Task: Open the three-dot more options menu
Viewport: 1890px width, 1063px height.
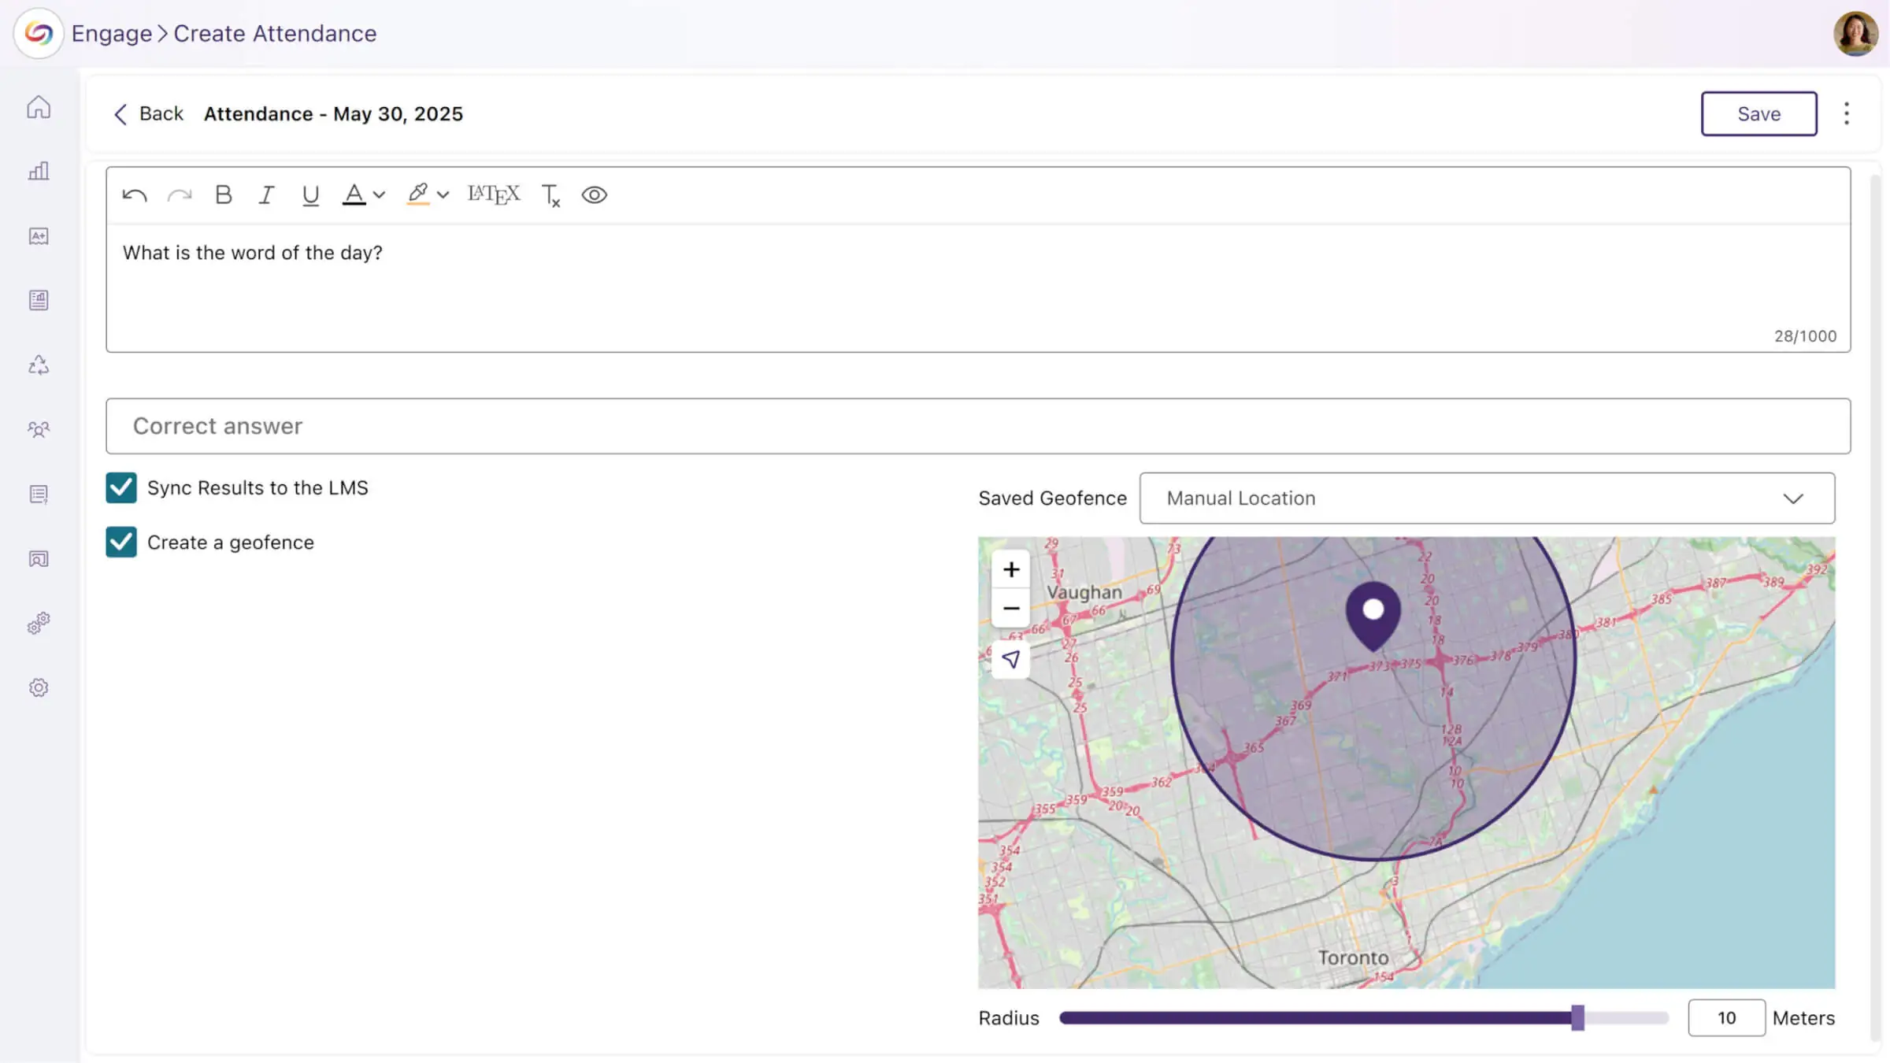Action: click(x=1847, y=113)
